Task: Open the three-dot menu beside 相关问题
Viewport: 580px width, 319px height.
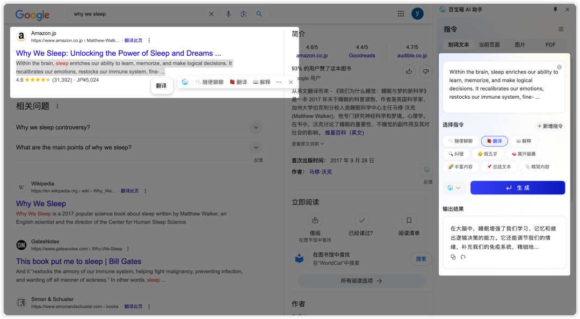Action: pyautogui.click(x=57, y=106)
